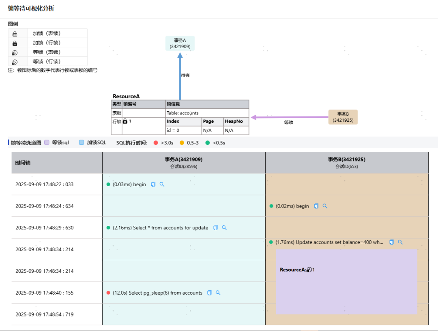Click the blue 加锁SQL legend swatch
Image resolution: width=438 pixels, height=331 pixels.
pyautogui.click(x=81, y=142)
